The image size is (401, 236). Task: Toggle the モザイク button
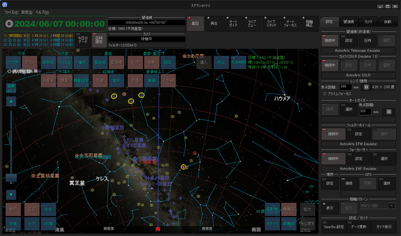tap(272, 224)
